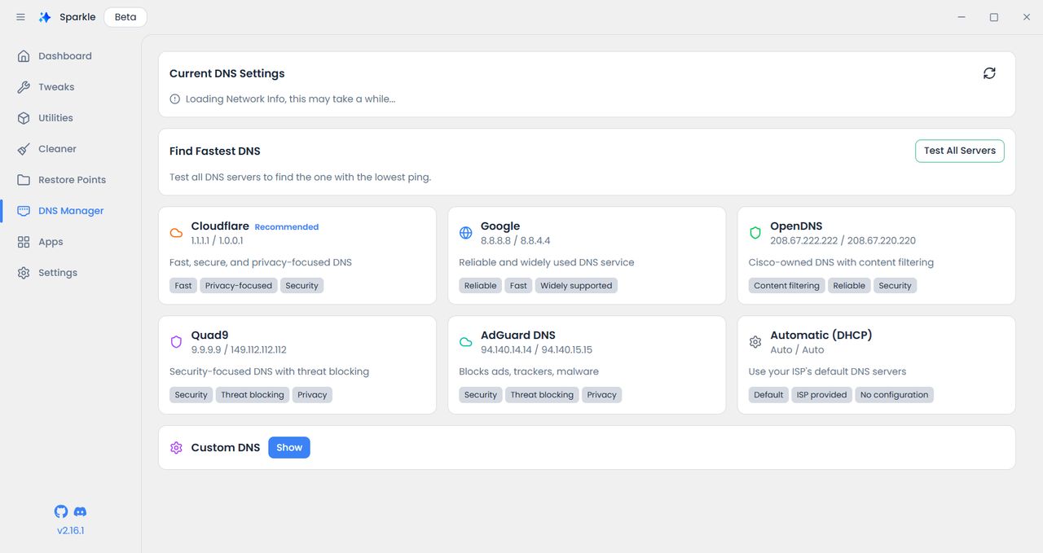Image resolution: width=1043 pixels, height=553 pixels.
Task: Click the AdGuard DNS cloud icon
Action: pyautogui.click(x=466, y=342)
